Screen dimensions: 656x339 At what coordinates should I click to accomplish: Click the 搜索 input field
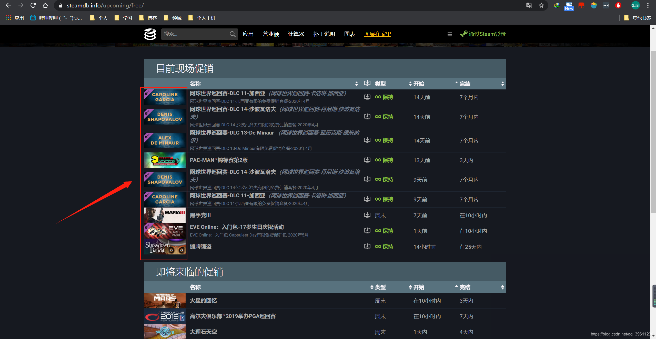point(195,34)
